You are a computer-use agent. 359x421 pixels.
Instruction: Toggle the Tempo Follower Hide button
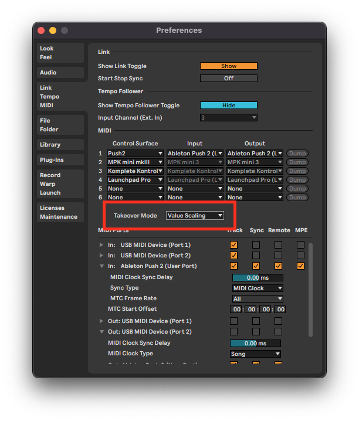coord(228,106)
